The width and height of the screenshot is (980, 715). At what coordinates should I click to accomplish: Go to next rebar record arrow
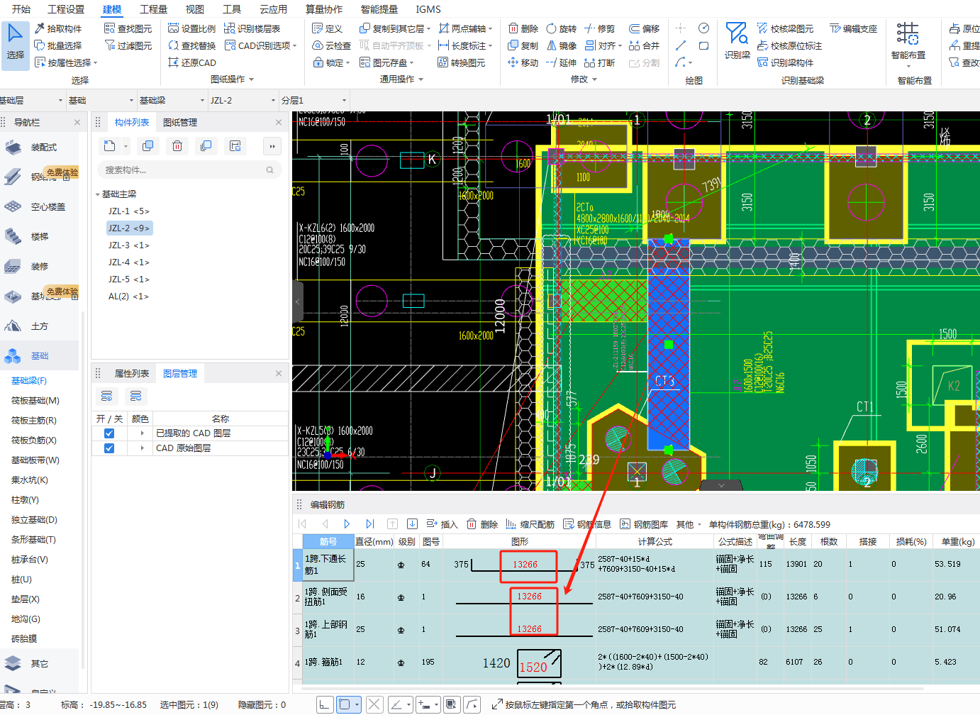click(347, 524)
